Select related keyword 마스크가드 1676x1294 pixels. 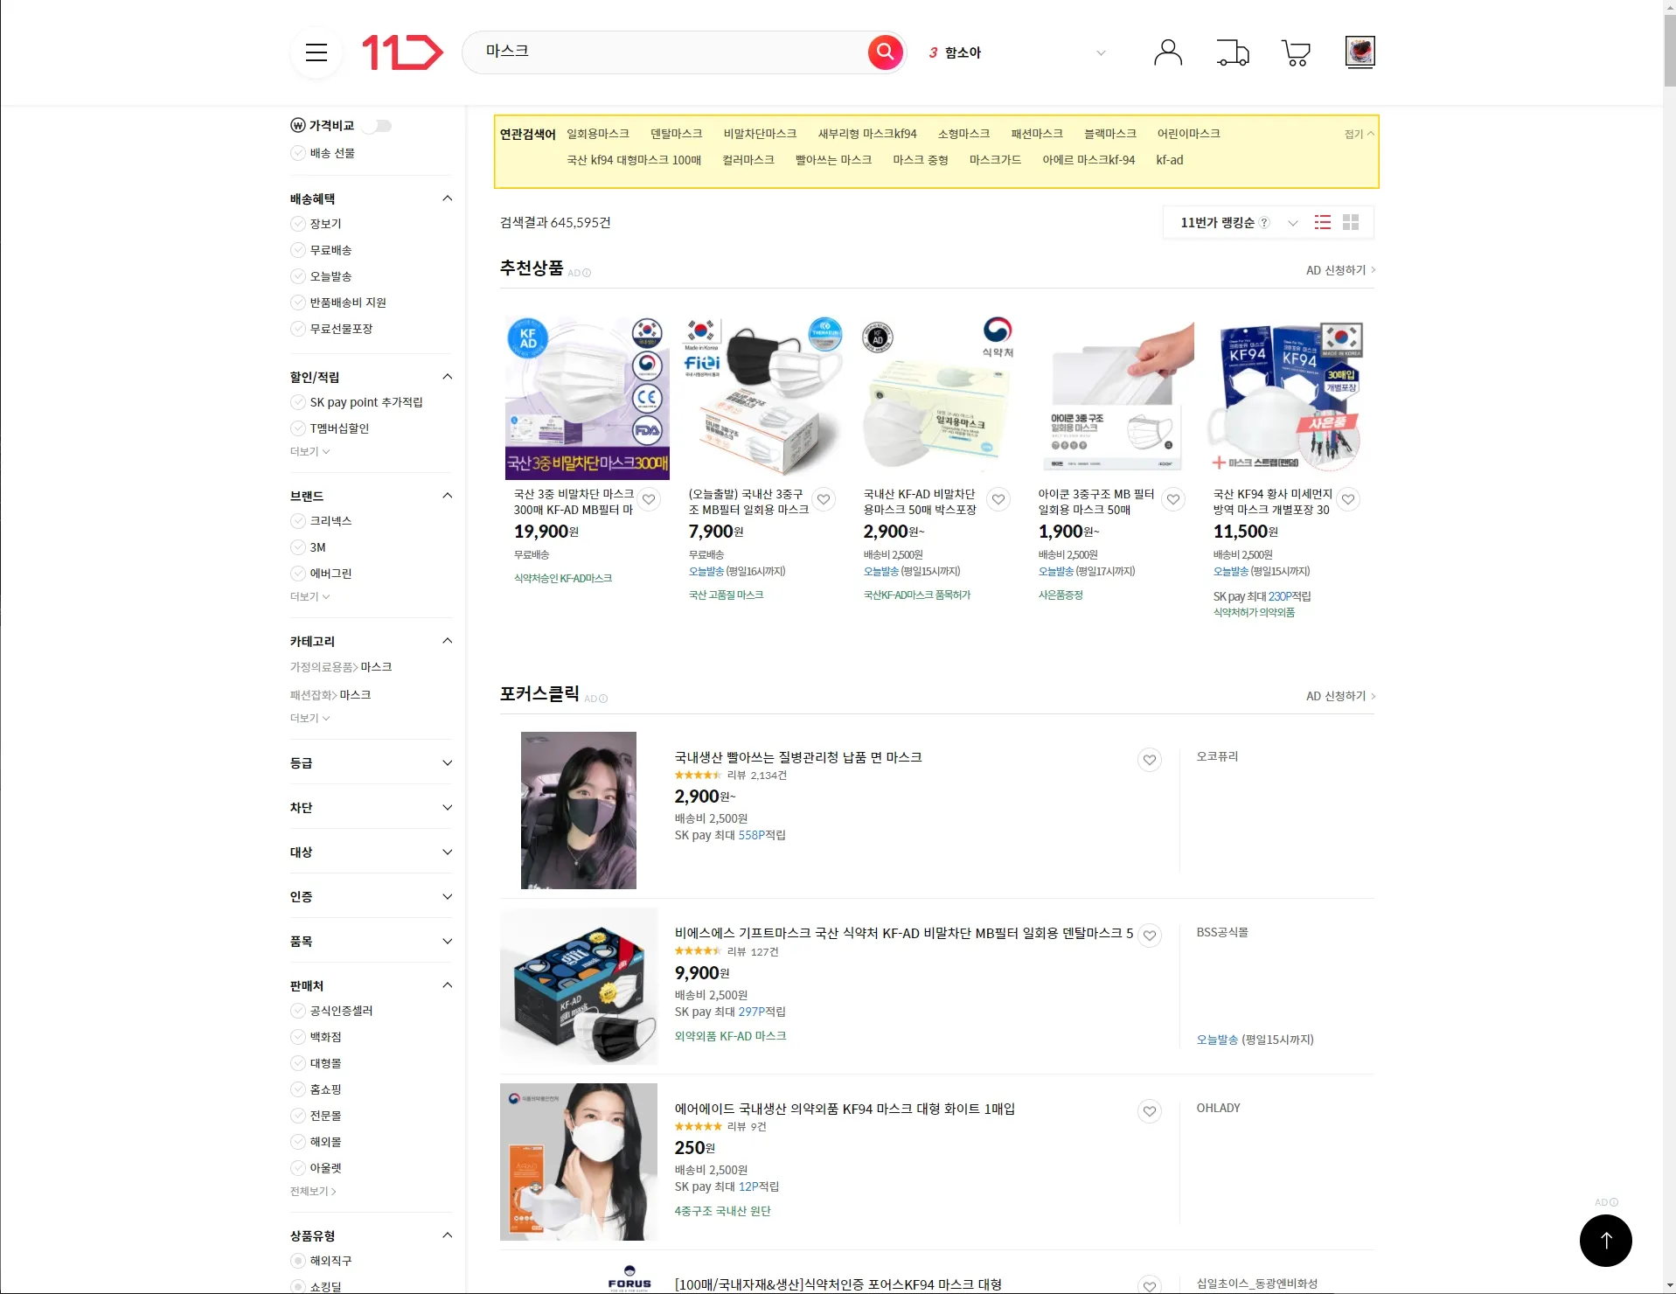click(996, 160)
